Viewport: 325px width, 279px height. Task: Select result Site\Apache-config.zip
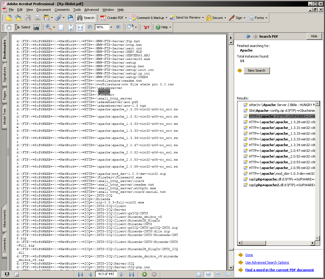tap(279, 111)
